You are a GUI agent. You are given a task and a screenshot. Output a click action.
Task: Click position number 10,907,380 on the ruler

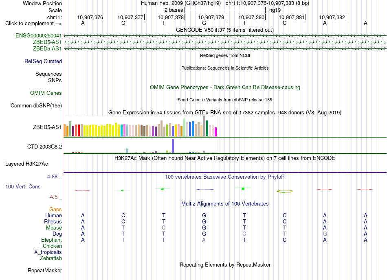pyautogui.click(x=251, y=17)
